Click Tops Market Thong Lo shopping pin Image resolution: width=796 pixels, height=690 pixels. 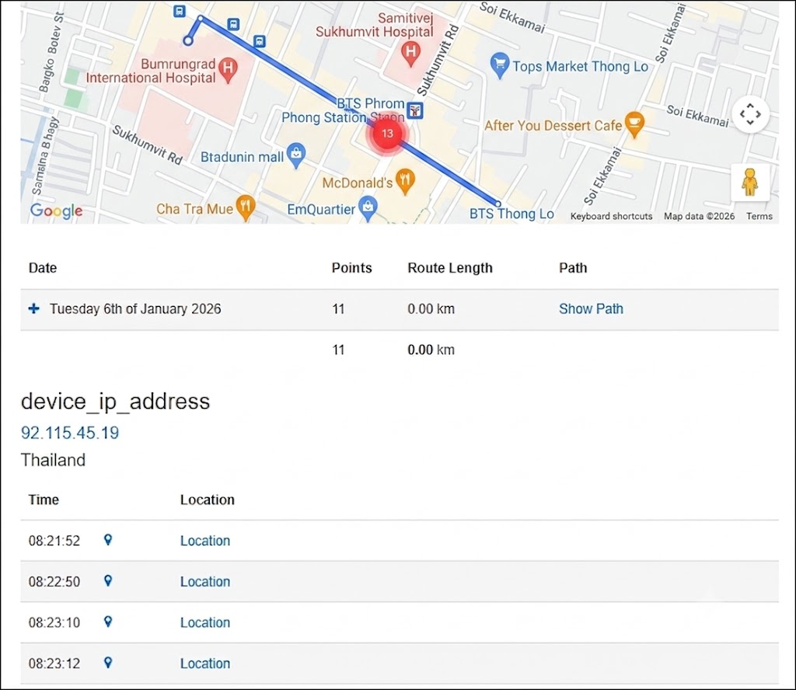point(500,66)
